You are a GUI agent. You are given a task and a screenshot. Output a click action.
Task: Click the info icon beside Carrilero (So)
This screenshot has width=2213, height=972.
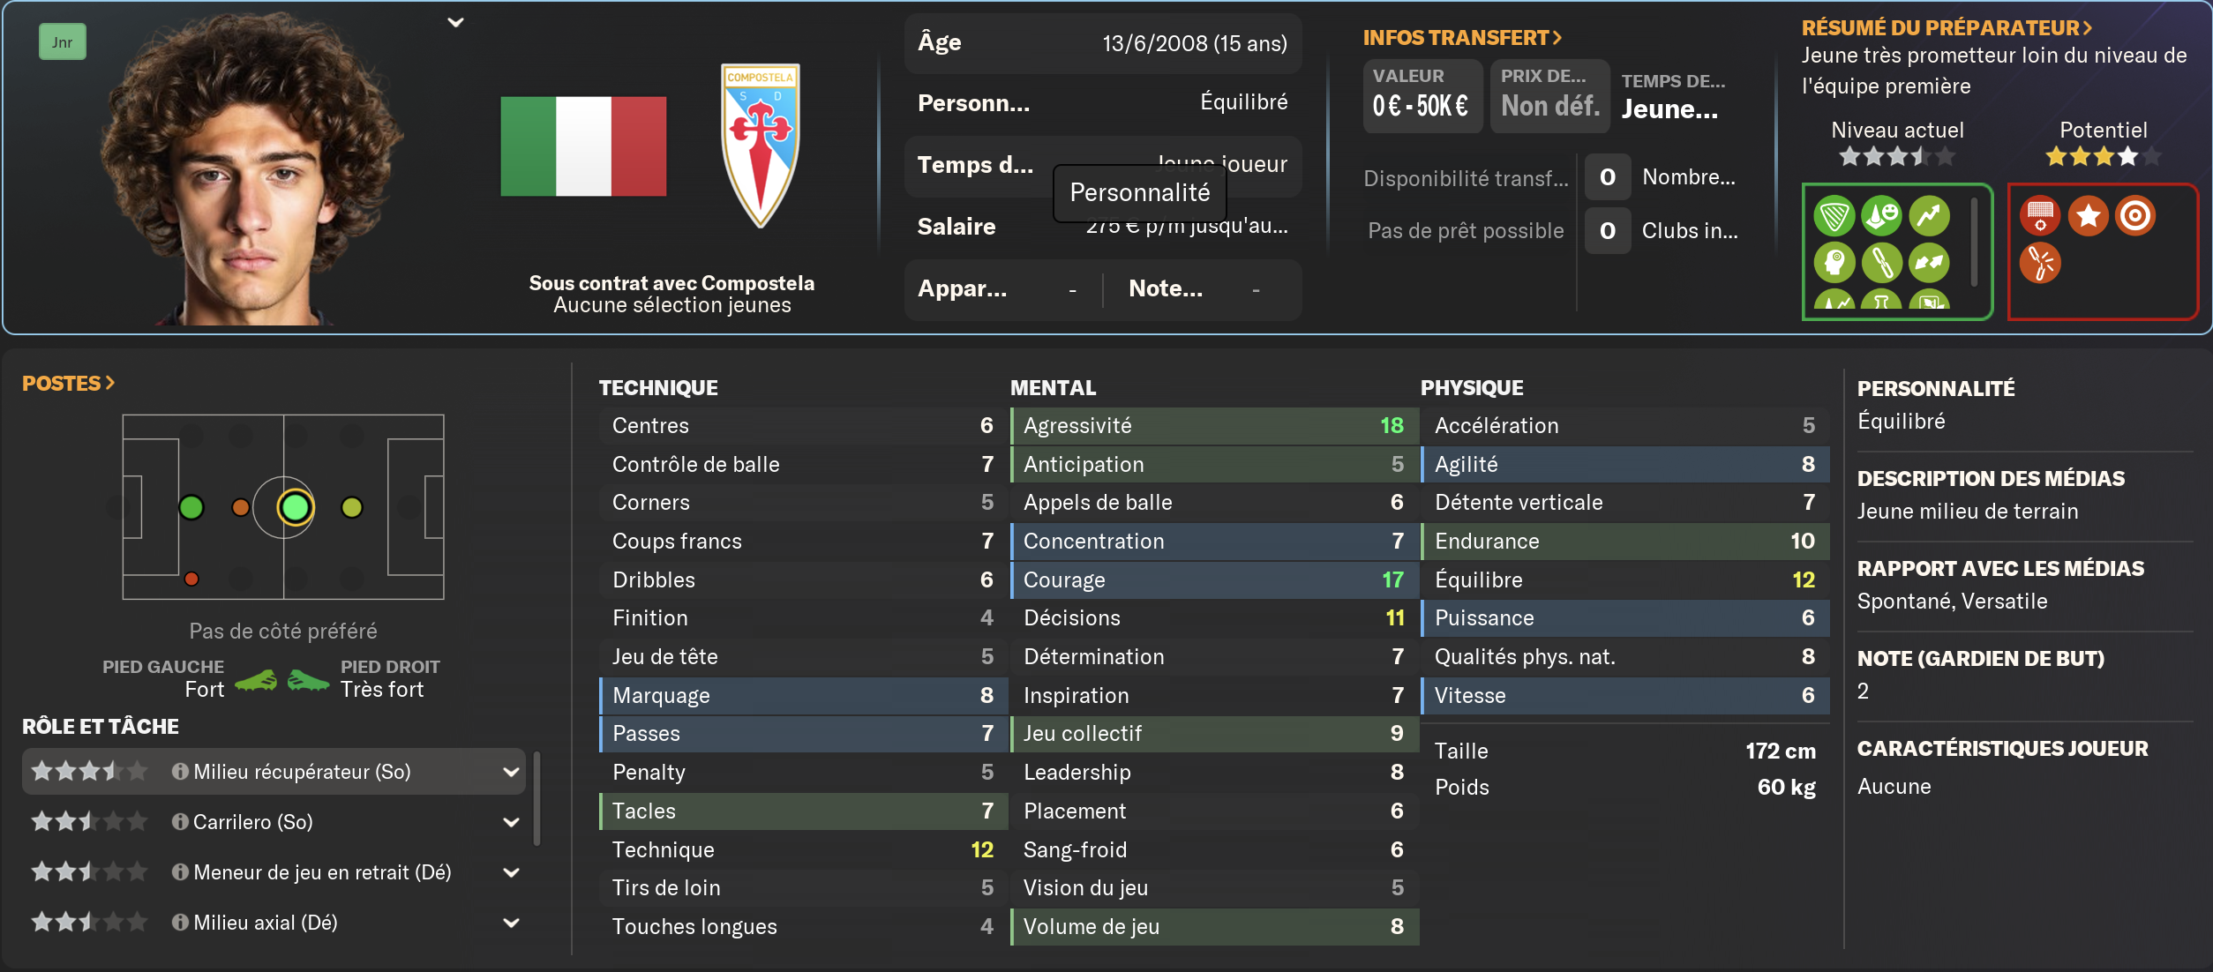click(180, 822)
